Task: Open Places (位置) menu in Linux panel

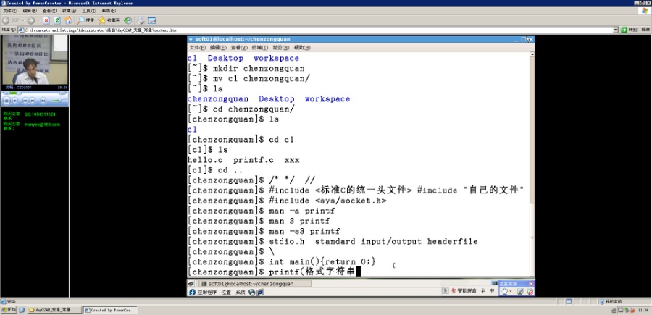Action: point(226,292)
